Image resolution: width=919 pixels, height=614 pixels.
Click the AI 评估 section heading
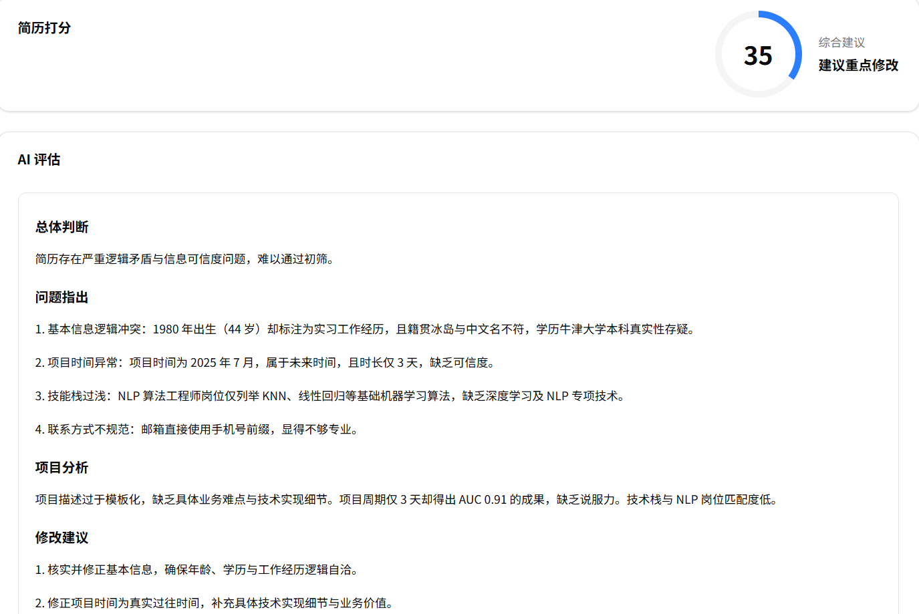(x=39, y=160)
